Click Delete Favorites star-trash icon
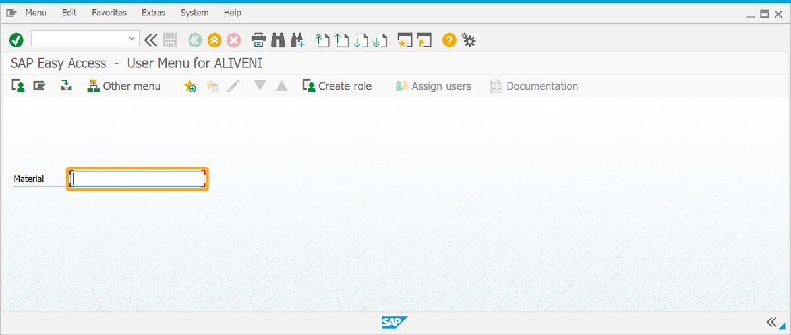Screen dimensions: 791x335 pos(212,86)
